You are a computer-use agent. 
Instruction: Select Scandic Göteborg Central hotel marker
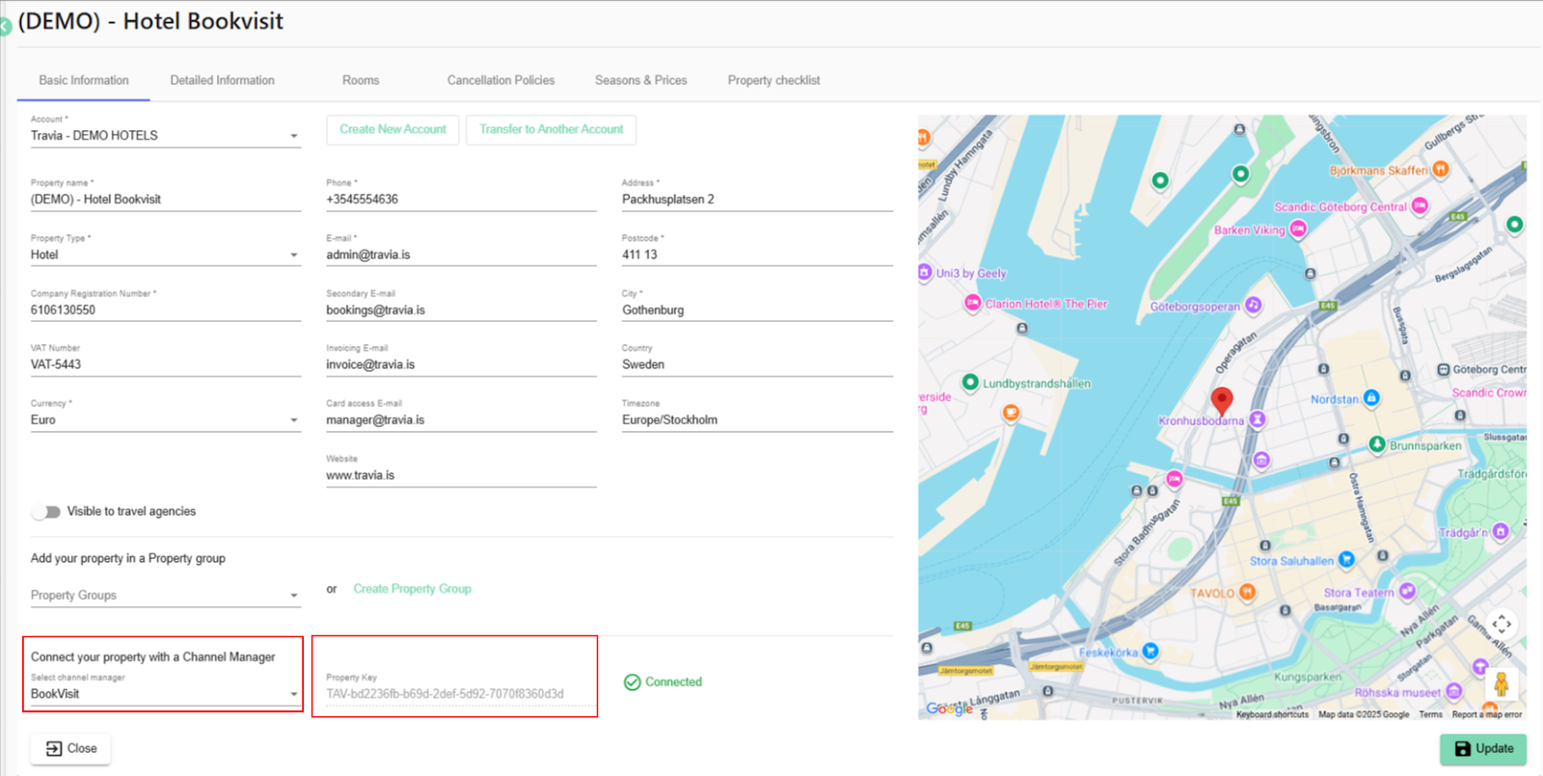1420,205
